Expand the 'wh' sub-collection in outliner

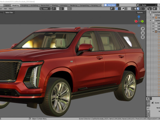[153, 23]
